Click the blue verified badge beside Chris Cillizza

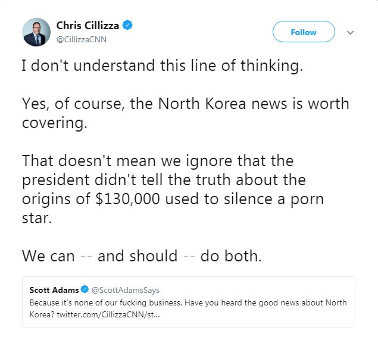tap(127, 25)
